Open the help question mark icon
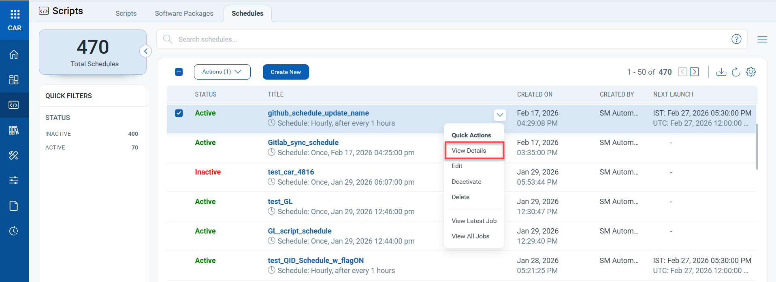The width and height of the screenshot is (776, 282). (x=736, y=39)
